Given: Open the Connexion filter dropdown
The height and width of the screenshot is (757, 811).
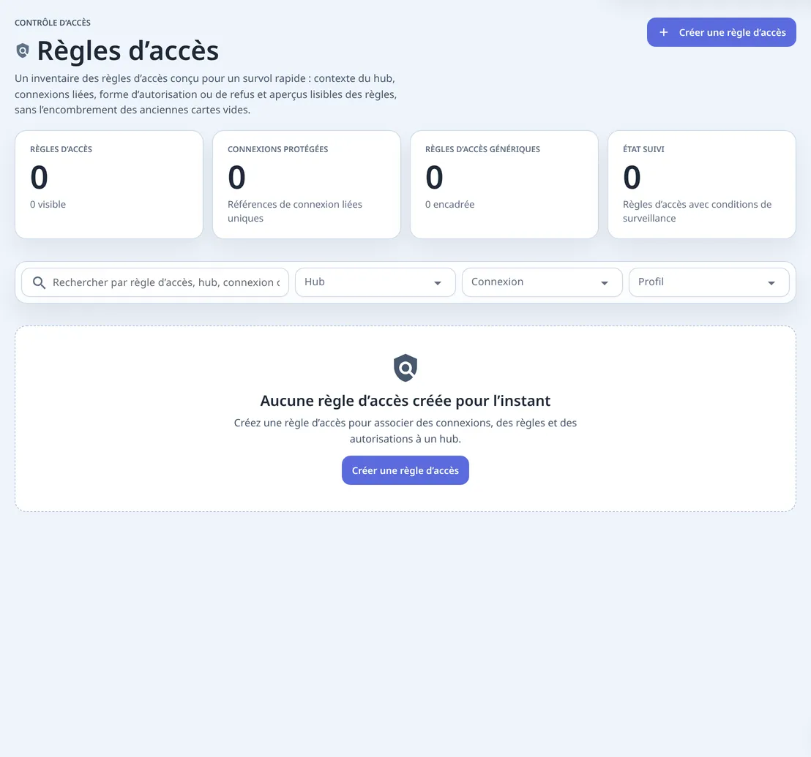Looking at the screenshot, I should tap(542, 282).
